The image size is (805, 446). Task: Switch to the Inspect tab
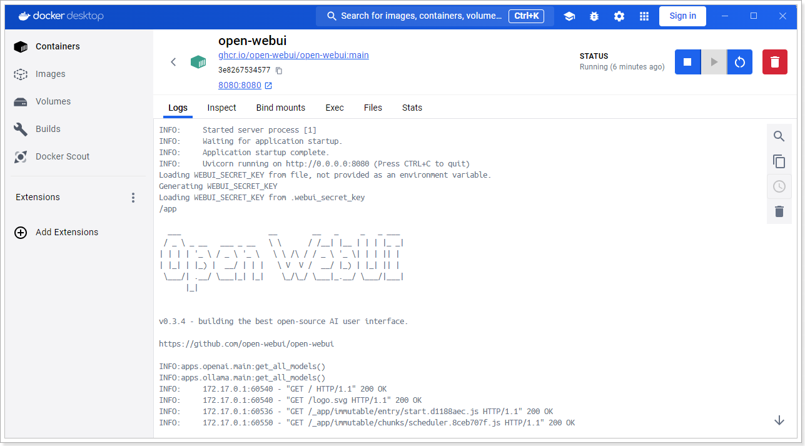pos(222,108)
